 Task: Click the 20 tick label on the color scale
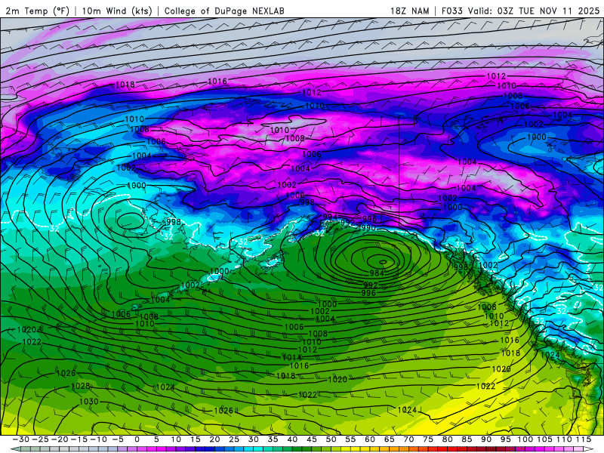214,439
